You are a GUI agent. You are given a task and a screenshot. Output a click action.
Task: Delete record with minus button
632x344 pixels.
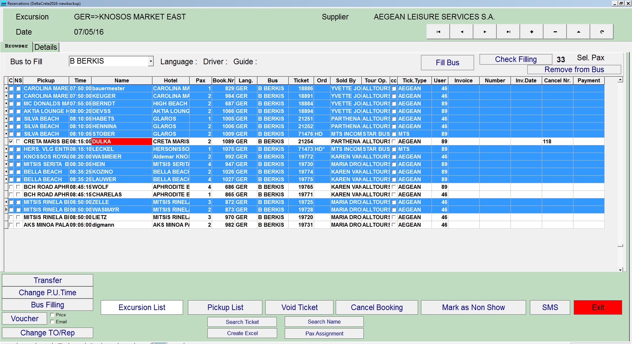click(555, 32)
